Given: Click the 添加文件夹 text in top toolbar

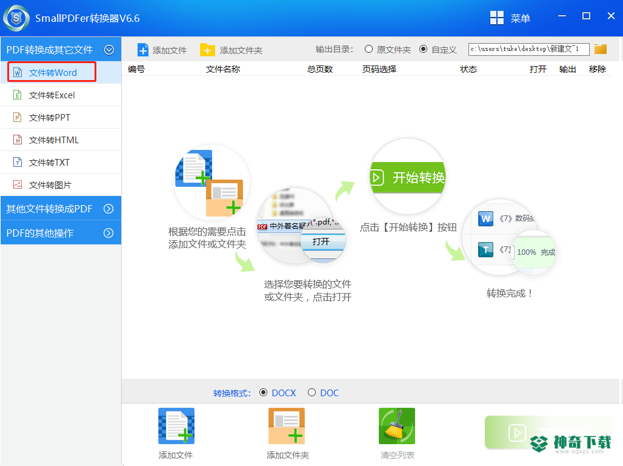Looking at the screenshot, I should point(241,50).
